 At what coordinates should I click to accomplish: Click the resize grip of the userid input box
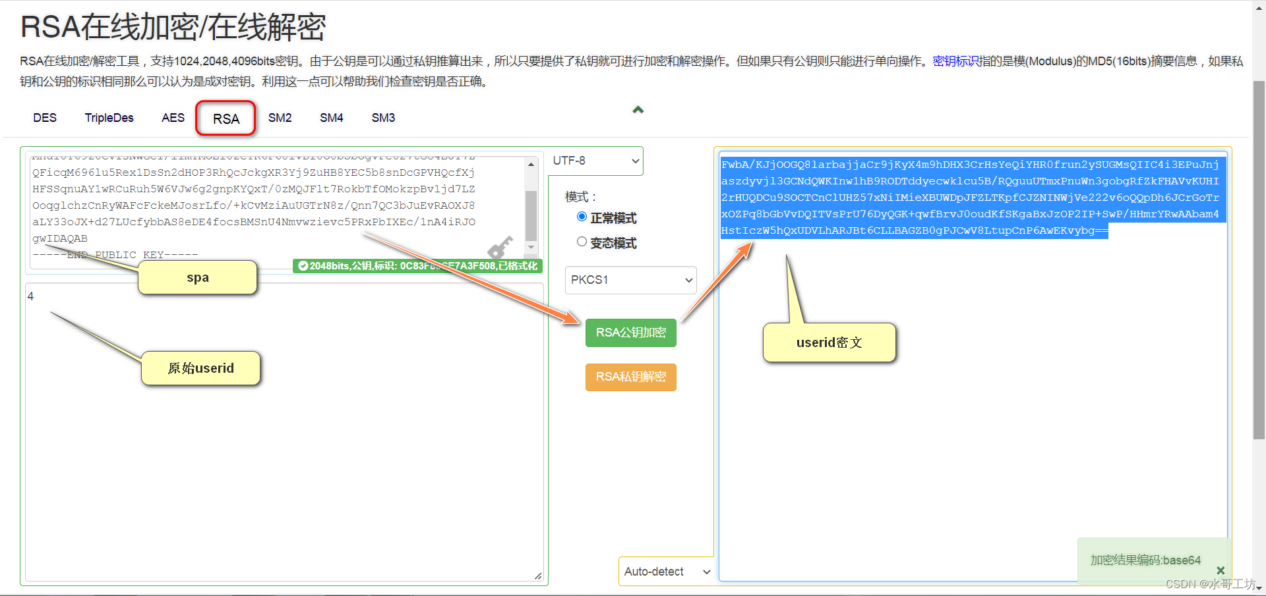[x=538, y=575]
